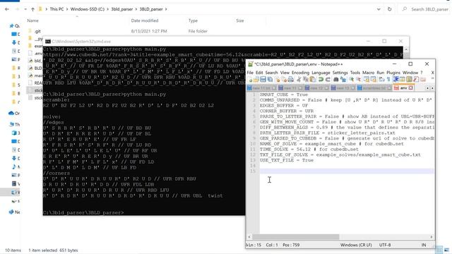Open the Plugins menu
Viewport: 452px width, 254px height.
tap(393, 73)
